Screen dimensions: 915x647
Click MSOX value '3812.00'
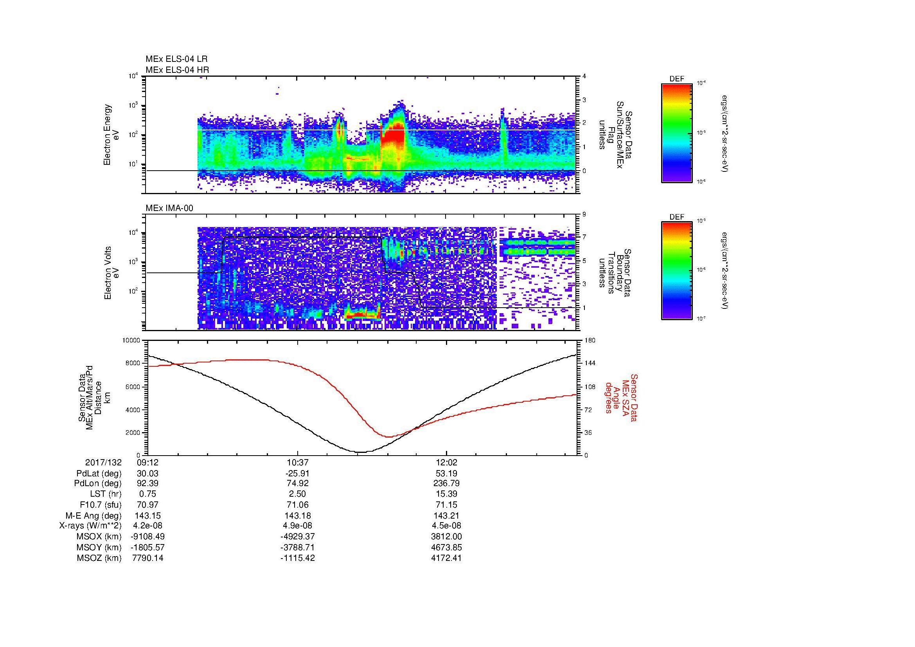click(x=447, y=537)
